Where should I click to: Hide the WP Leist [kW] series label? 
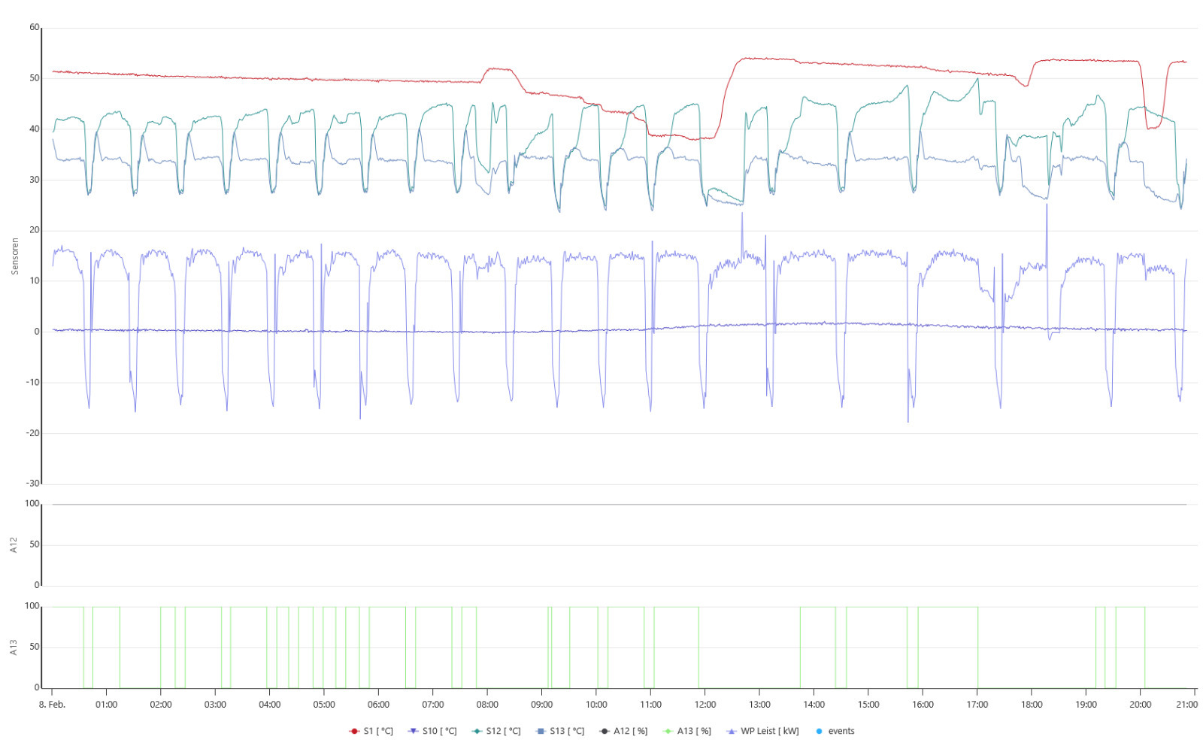click(x=769, y=731)
